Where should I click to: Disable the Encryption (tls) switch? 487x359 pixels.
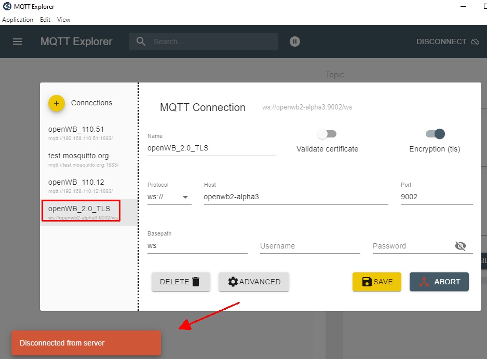pos(435,134)
